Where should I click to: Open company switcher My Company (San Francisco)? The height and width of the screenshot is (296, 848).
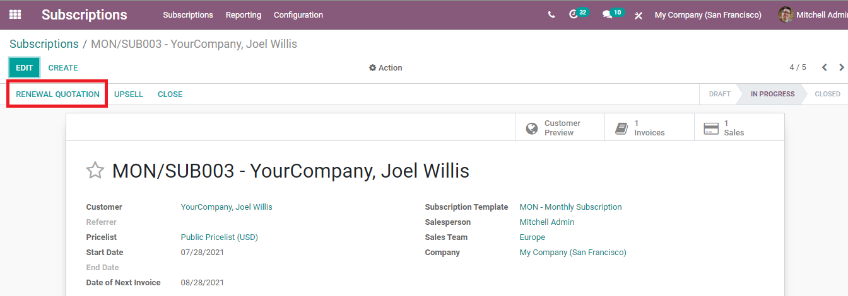point(708,14)
